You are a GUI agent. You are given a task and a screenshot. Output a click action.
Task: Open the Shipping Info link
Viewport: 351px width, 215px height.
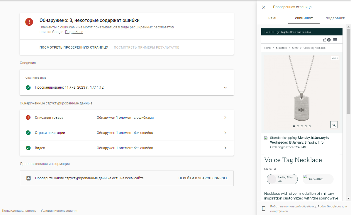pos(314,142)
